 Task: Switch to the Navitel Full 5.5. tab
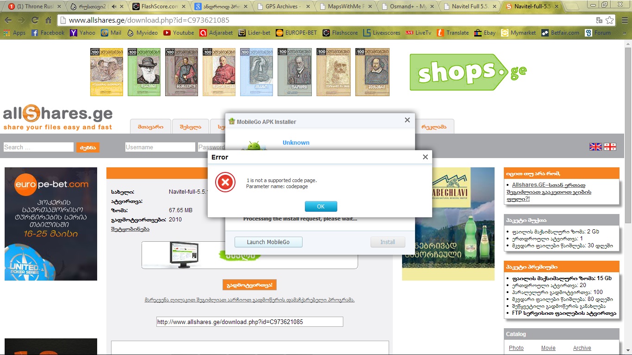(469, 6)
